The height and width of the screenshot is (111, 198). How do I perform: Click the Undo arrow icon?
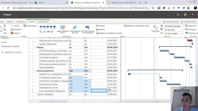click(5, 33)
